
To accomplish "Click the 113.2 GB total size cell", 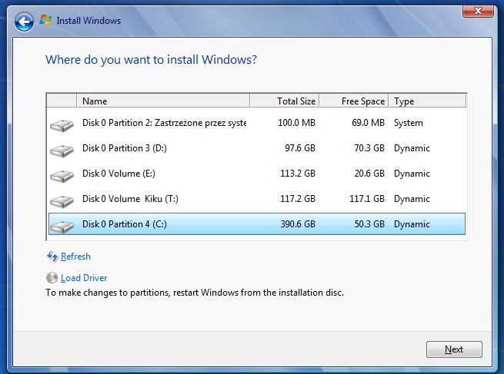I will click(298, 174).
